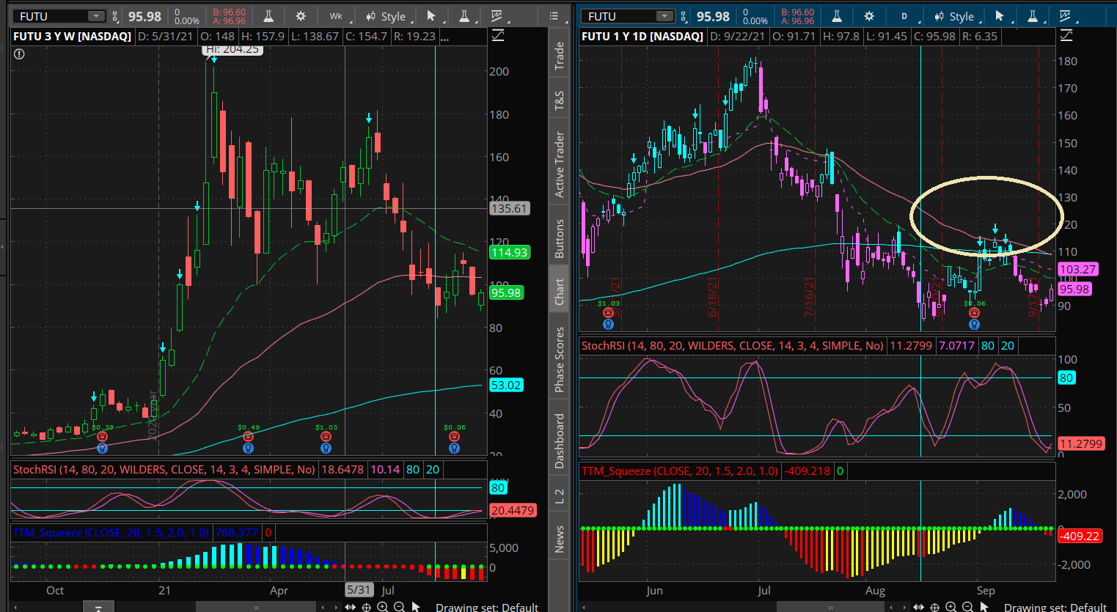Open left chart 'Drawing set: Default' selector

pos(487,607)
